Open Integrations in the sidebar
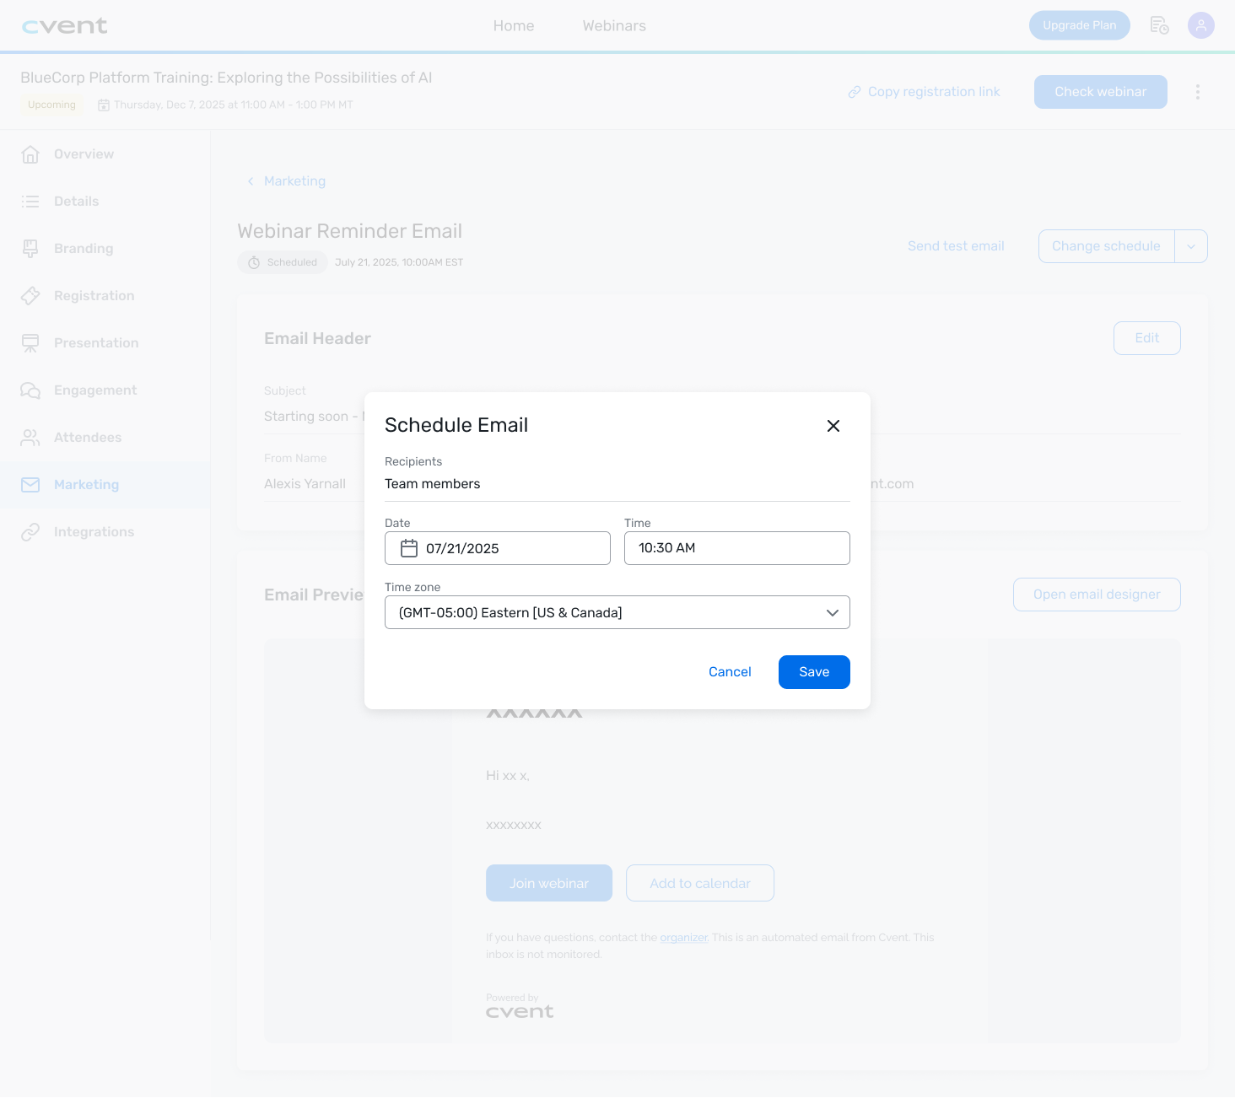The height and width of the screenshot is (1098, 1235). point(105,532)
